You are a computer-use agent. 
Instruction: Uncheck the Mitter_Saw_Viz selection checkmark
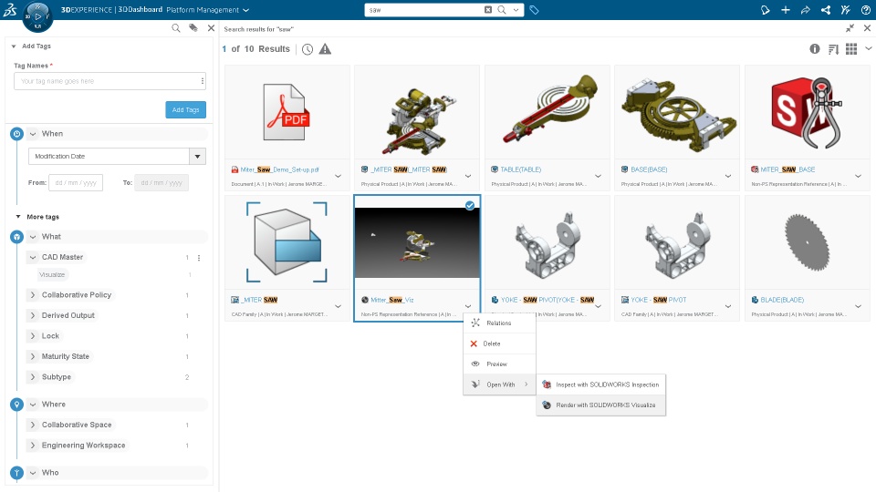point(470,206)
